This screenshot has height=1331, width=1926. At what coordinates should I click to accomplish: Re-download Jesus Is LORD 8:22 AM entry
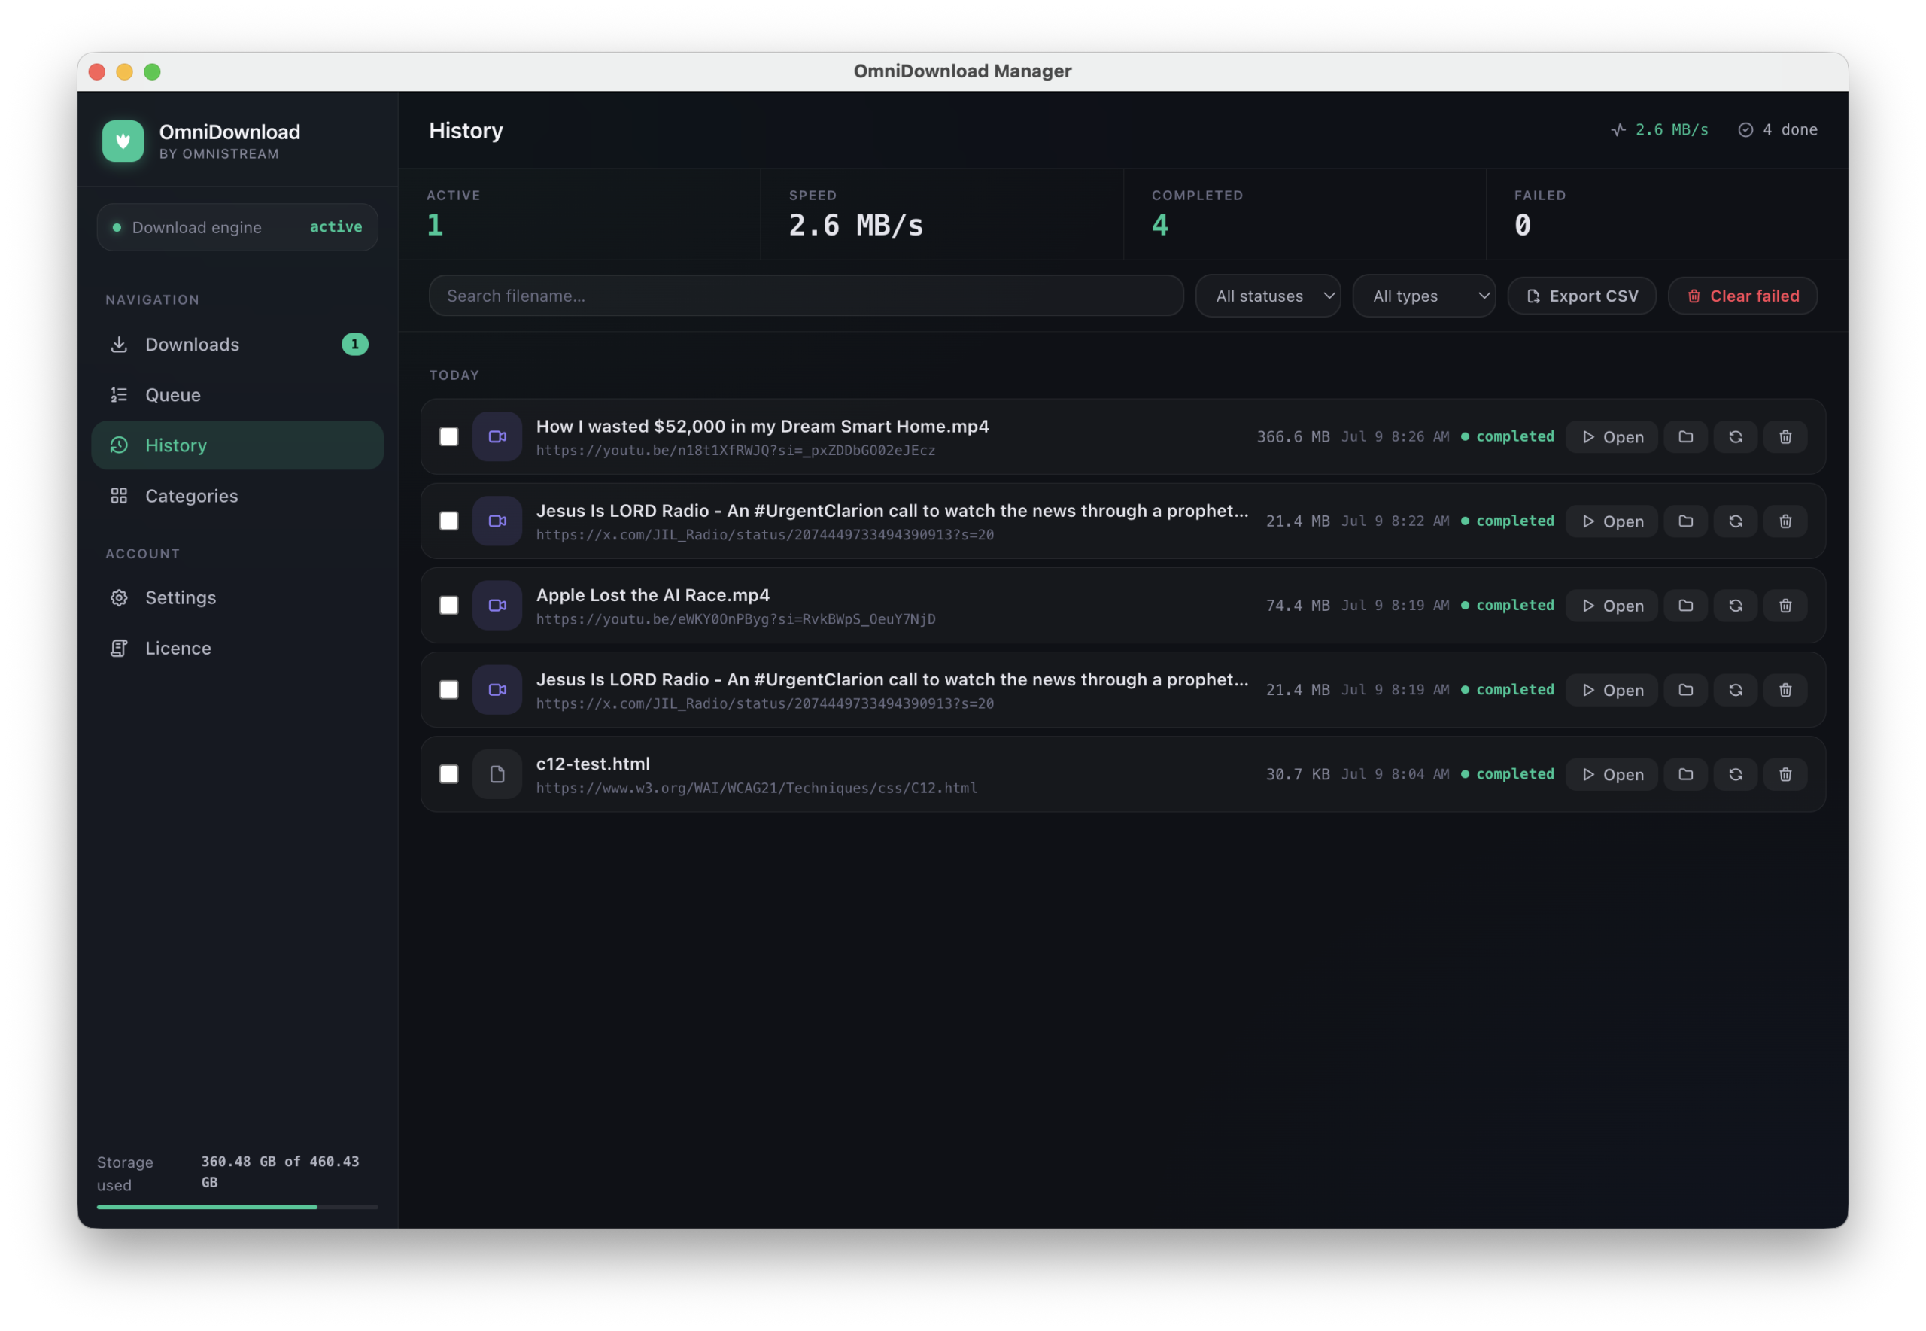tap(1735, 521)
